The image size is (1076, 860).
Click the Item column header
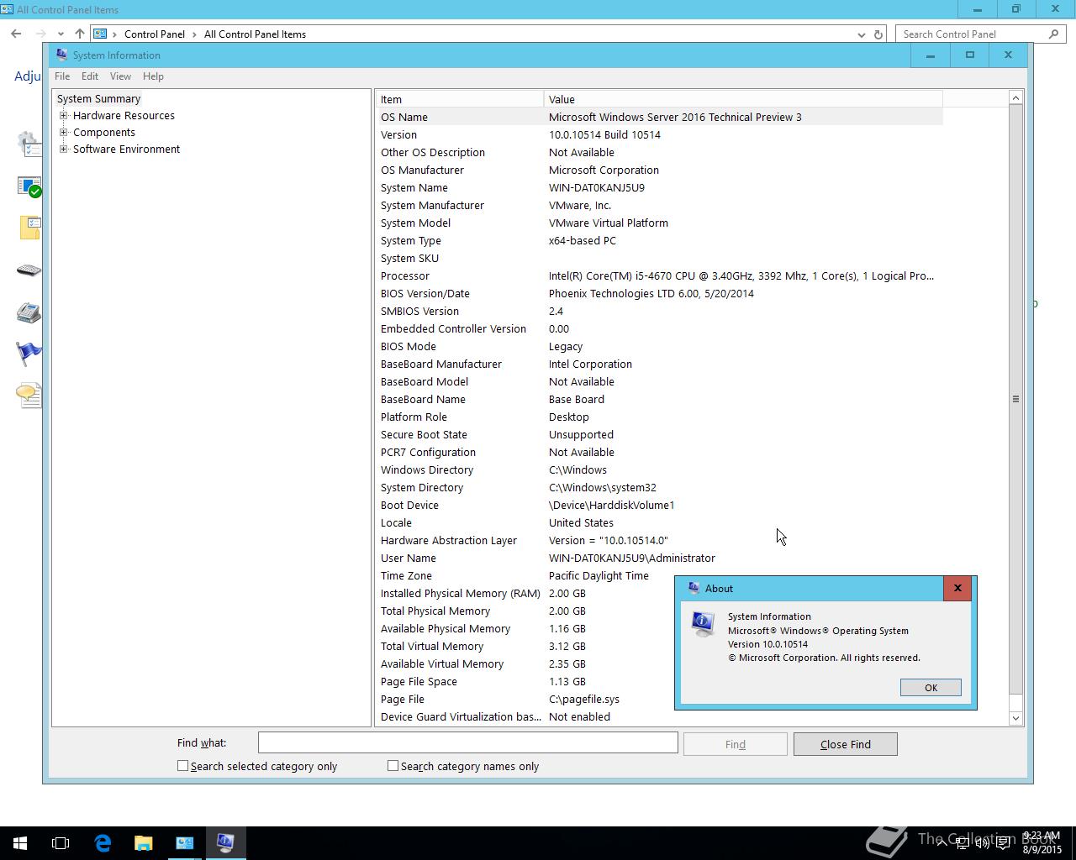click(x=459, y=99)
